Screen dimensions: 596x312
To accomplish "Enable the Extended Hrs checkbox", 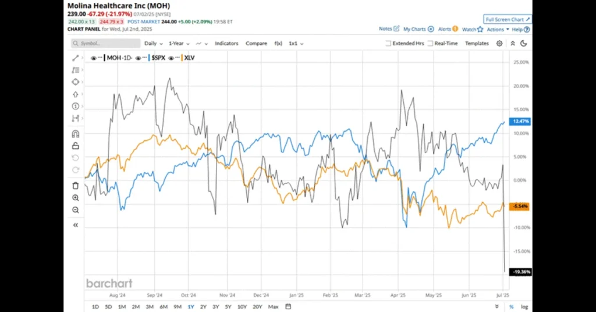I will (388, 44).
